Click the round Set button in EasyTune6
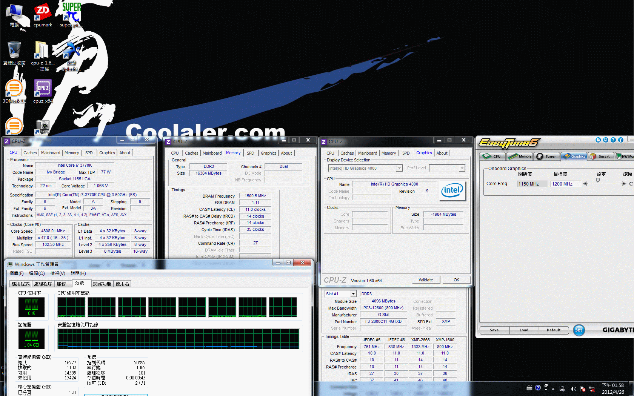This screenshot has height=396, width=634. (579, 330)
